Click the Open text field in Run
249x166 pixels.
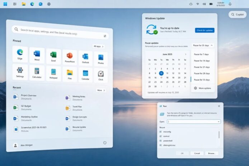194,122
